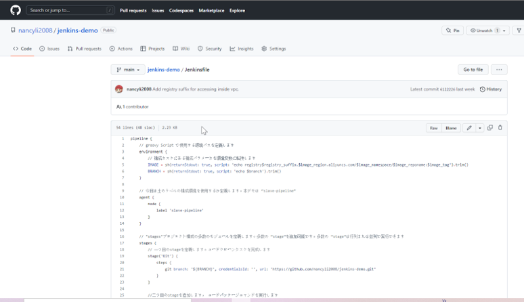Click the Go to file button

(472, 70)
